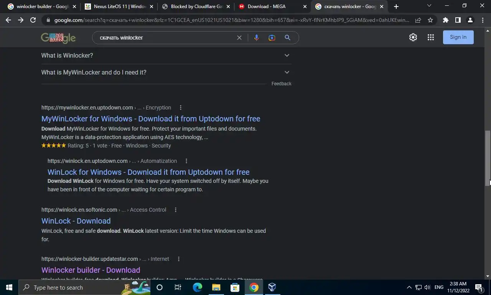Open the Chrome side panel
Viewport: 491px width, 295px height.
click(458, 20)
